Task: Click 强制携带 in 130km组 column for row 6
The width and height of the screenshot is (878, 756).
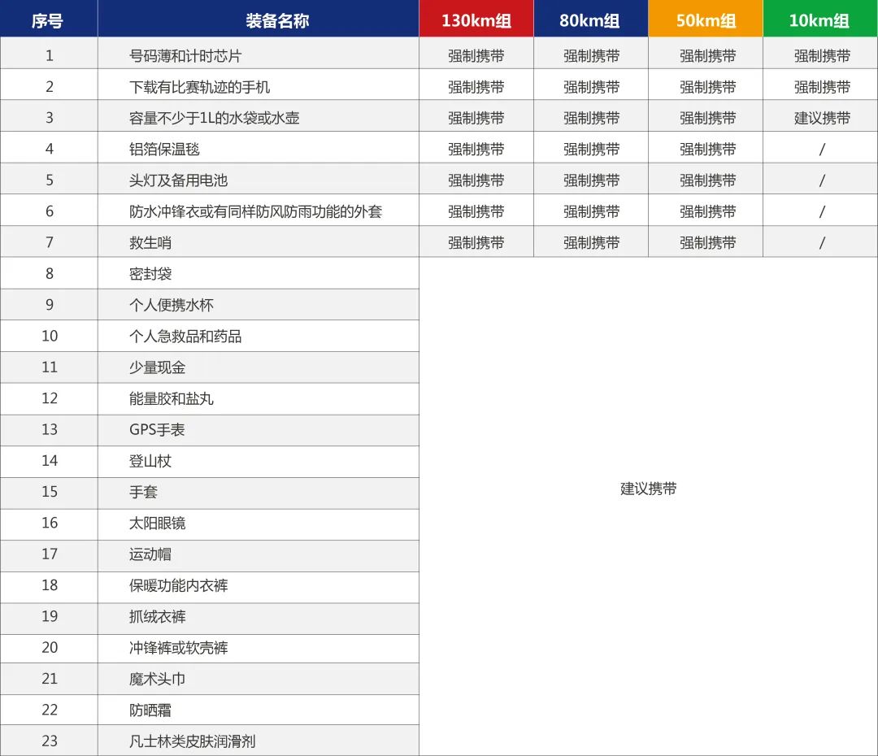Action: [x=476, y=211]
